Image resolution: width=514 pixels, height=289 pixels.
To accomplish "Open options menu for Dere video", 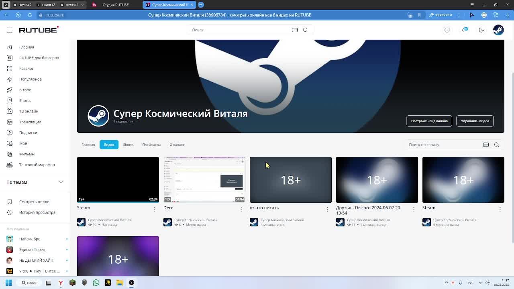I will [241, 209].
